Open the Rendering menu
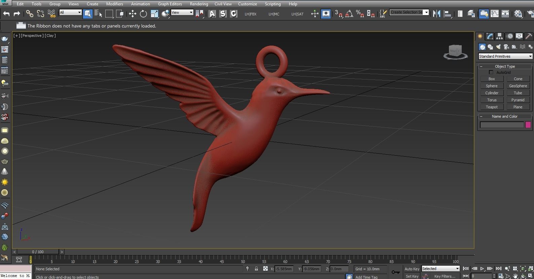Screen dimensions: 534x279 point(199,4)
